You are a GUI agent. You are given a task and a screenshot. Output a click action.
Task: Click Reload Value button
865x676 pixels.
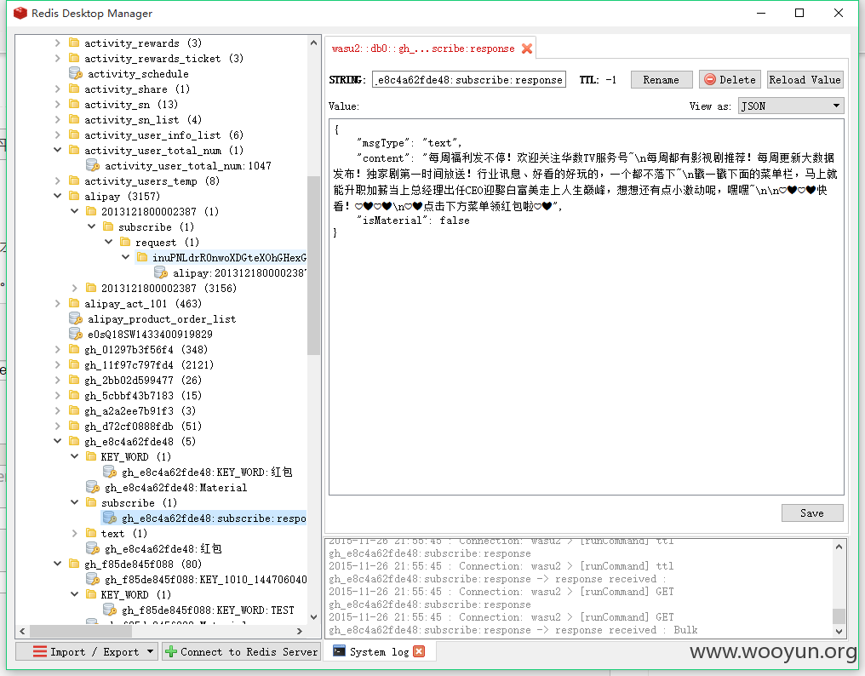(805, 79)
